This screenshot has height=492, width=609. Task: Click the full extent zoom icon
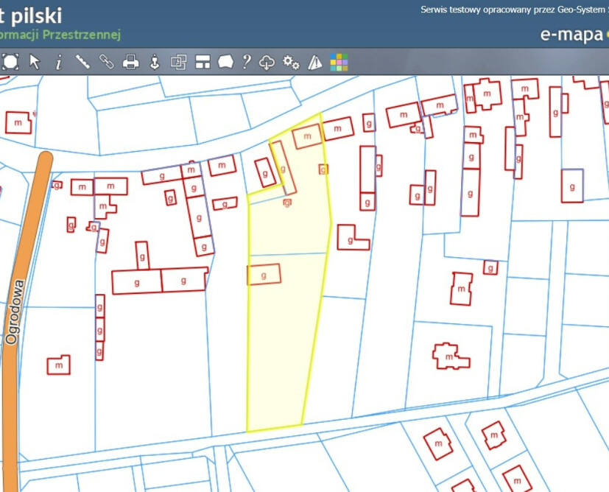[10, 62]
